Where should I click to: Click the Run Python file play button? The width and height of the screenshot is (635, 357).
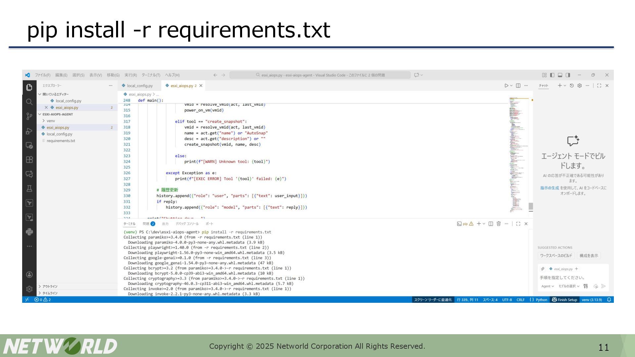pyautogui.click(x=506, y=86)
